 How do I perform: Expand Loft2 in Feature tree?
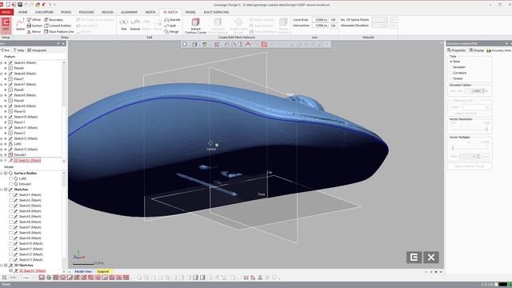pos(2,144)
